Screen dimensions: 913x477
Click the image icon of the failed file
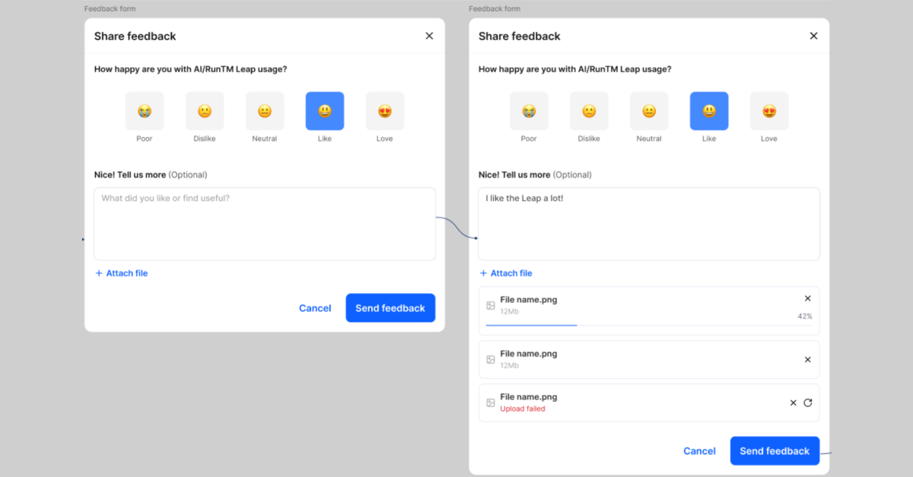point(491,402)
